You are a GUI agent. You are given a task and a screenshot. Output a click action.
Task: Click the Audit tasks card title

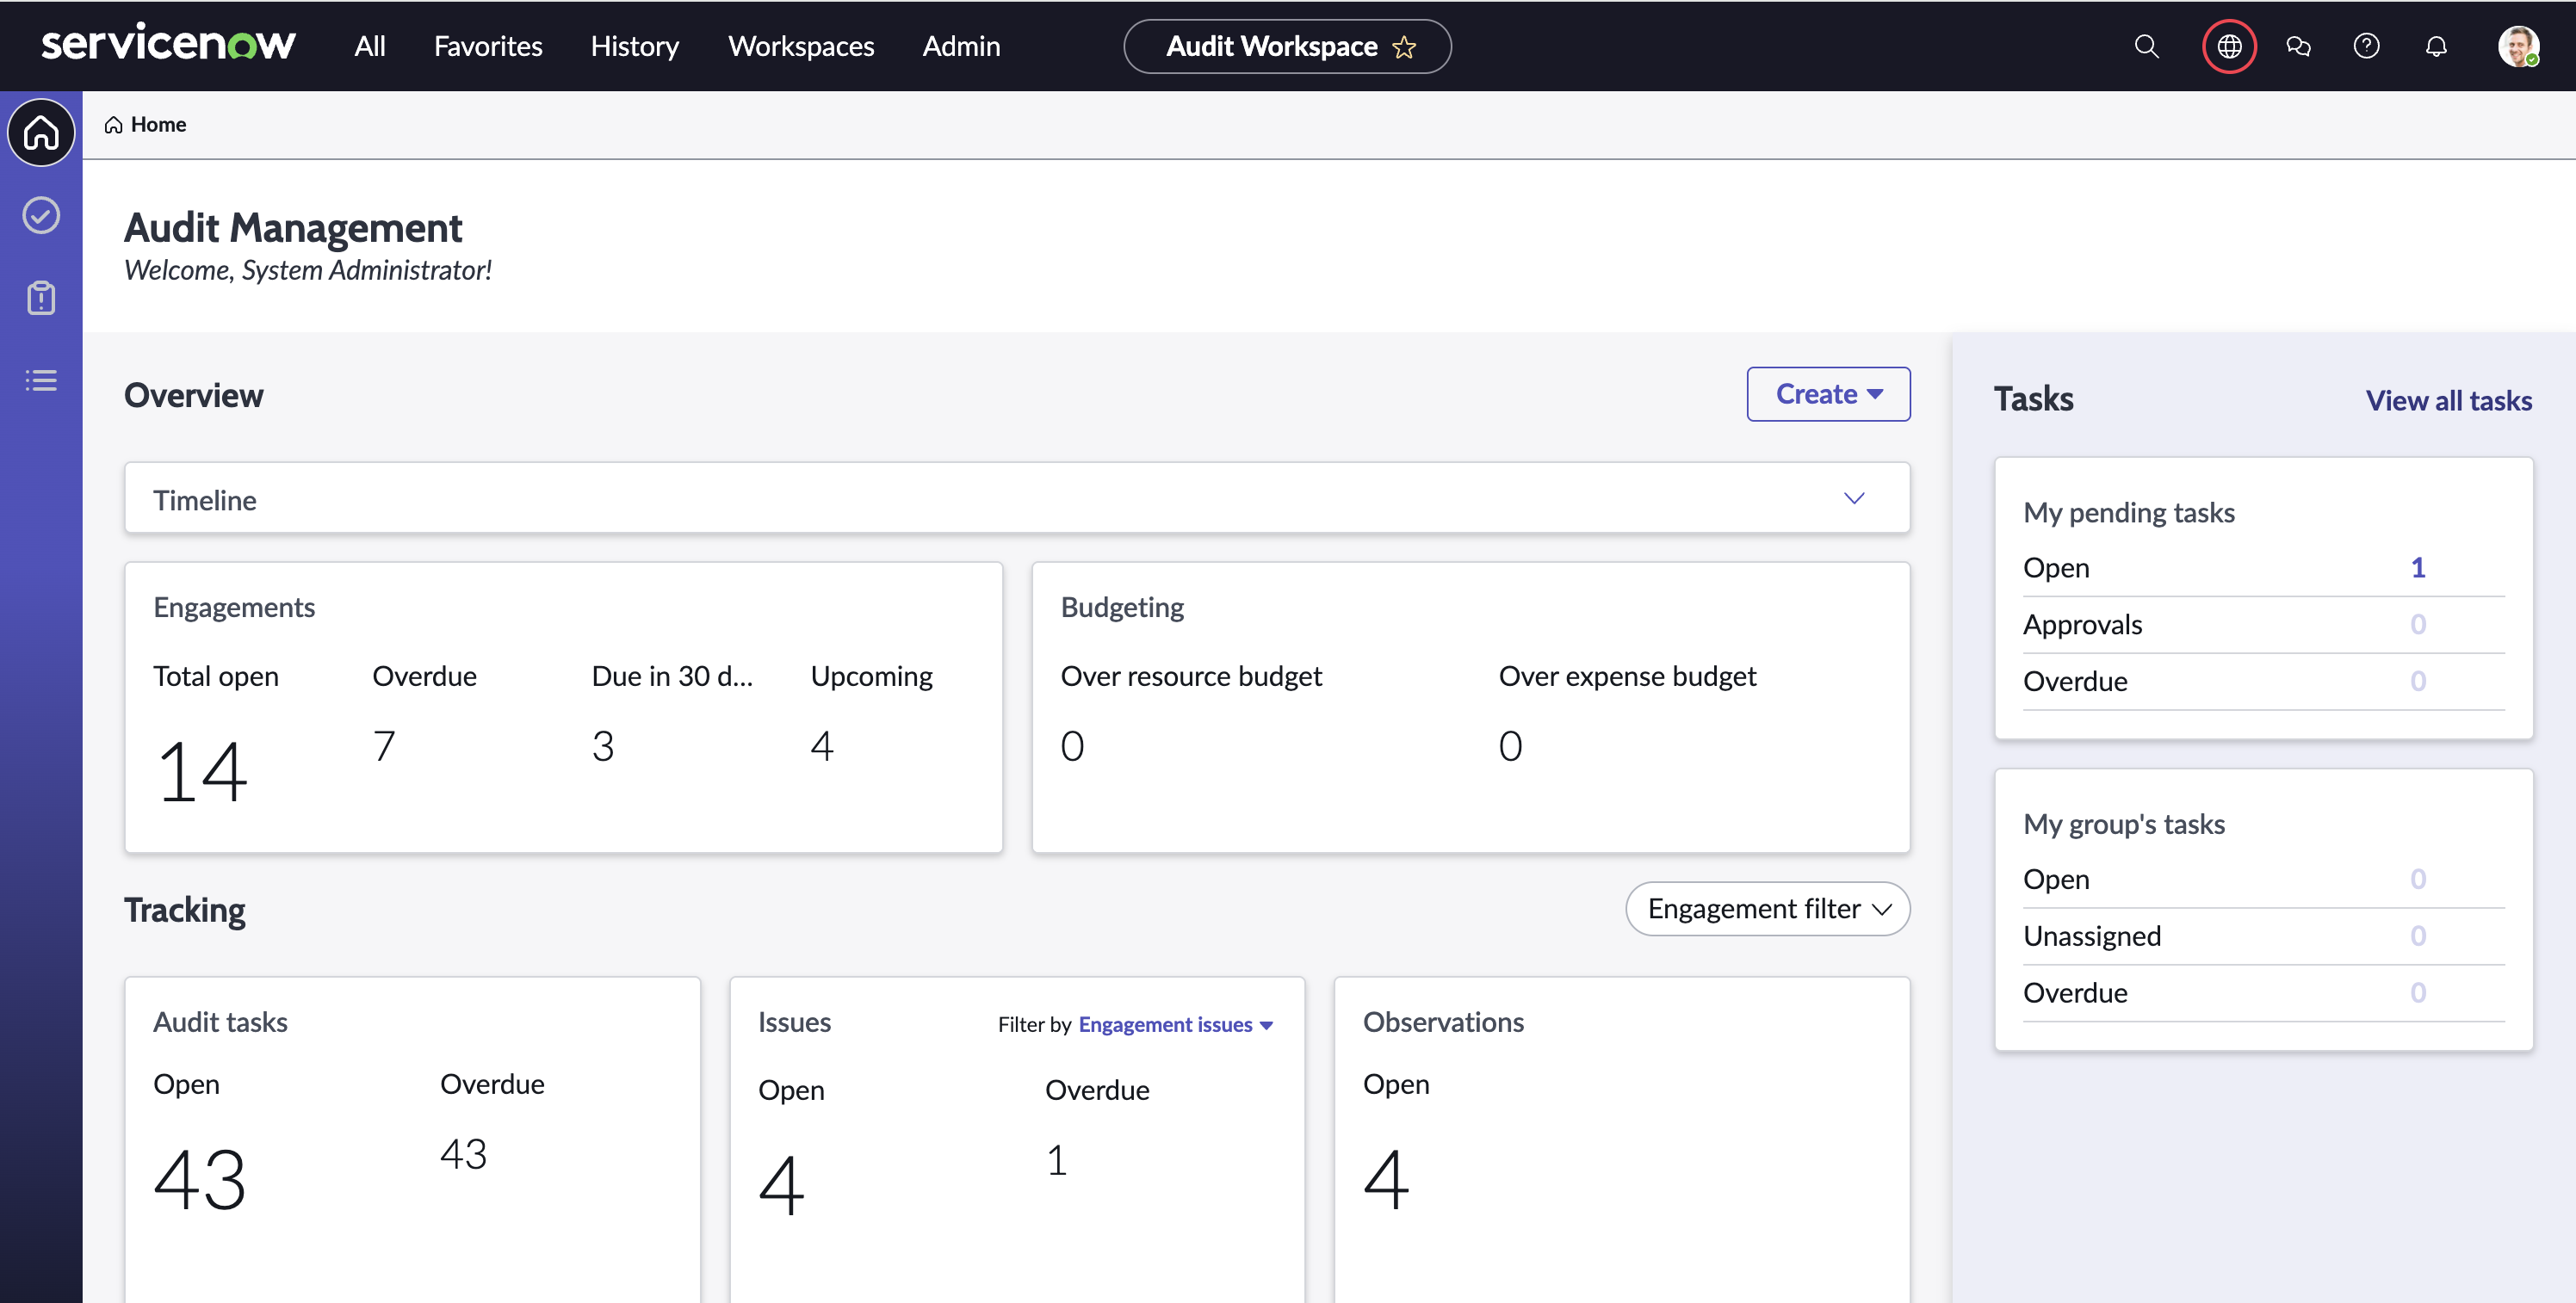coord(220,1022)
